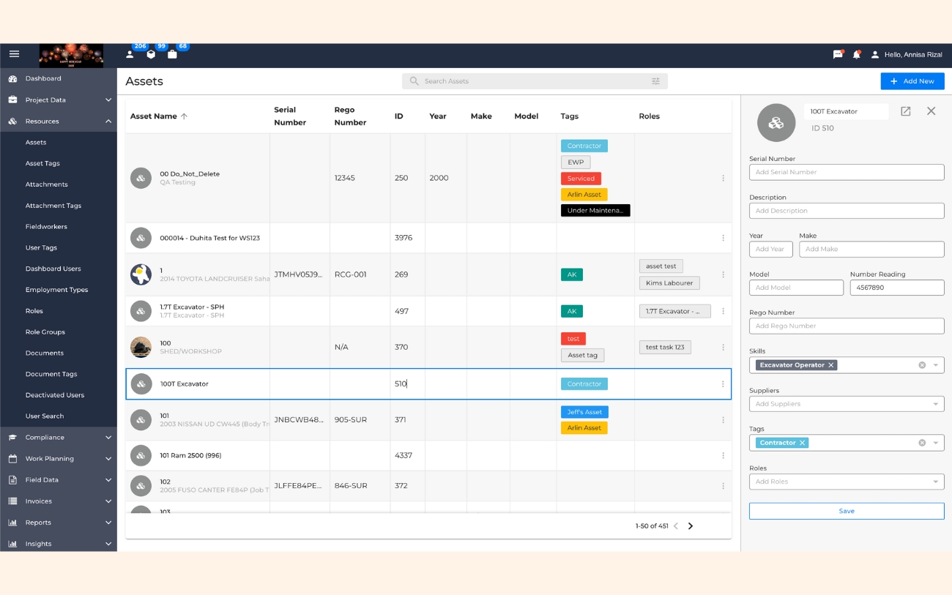Click the chat messages icon

coord(838,55)
